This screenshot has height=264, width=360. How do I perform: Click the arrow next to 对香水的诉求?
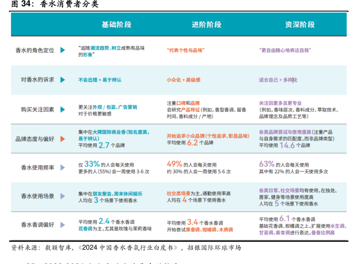(x=63, y=80)
